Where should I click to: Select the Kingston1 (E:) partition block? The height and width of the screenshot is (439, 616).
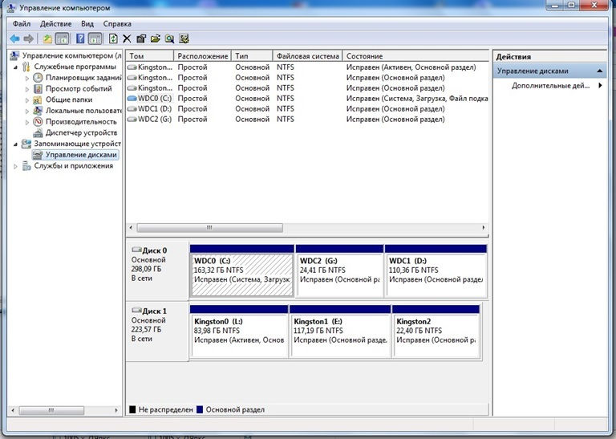(x=340, y=331)
